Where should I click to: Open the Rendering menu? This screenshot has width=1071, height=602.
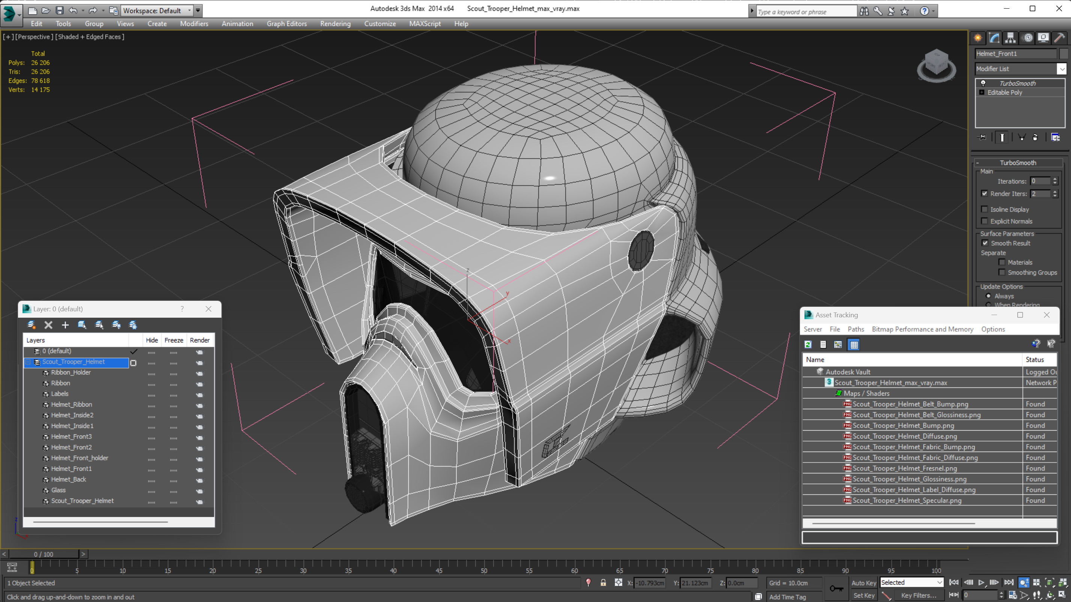click(x=335, y=24)
